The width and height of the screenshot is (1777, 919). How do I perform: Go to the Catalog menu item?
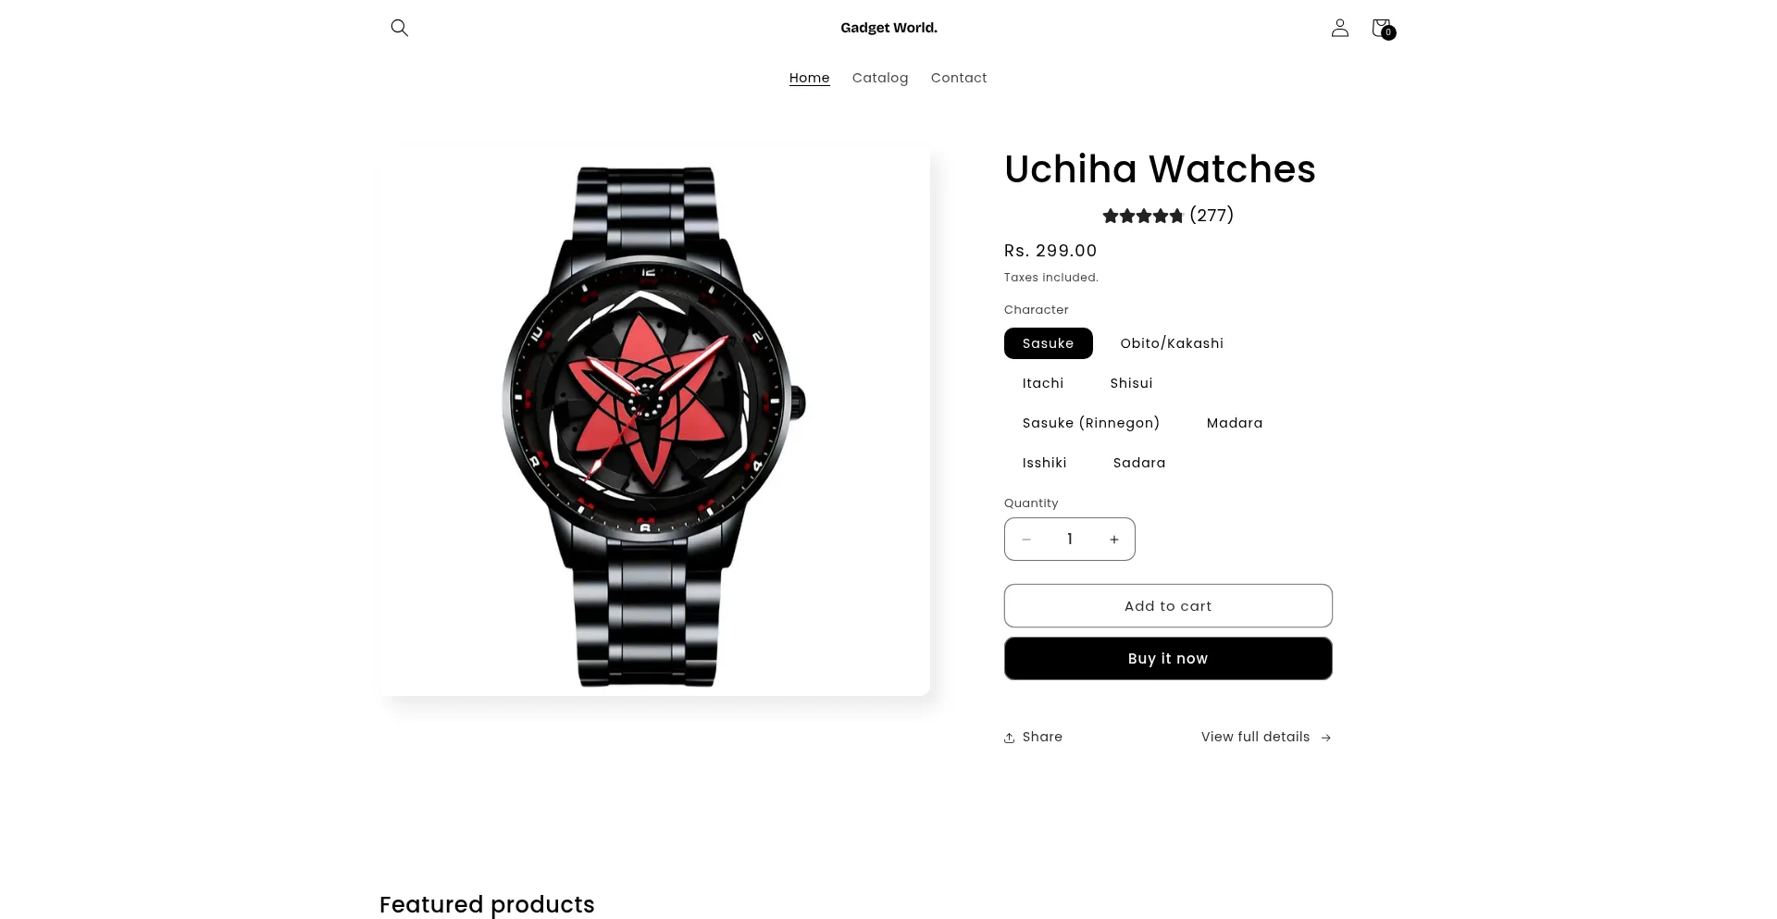[x=880, y=78]
